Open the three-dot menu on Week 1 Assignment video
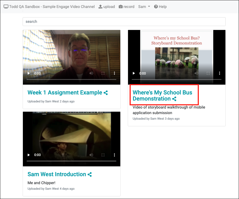Image resolution: width=239 pixels, height=199 pixels. [x=114, y=73]
